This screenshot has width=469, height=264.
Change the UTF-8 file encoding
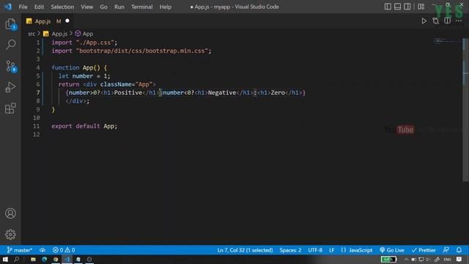click(315, 250)
